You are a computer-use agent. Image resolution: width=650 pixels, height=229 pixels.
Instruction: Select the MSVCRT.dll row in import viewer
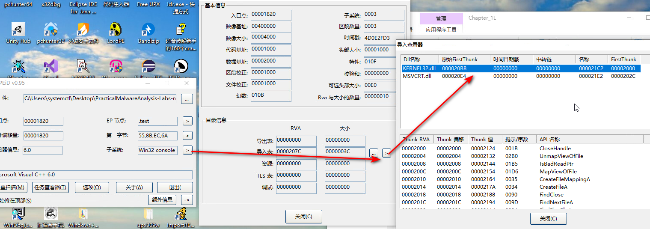(521, 76)
